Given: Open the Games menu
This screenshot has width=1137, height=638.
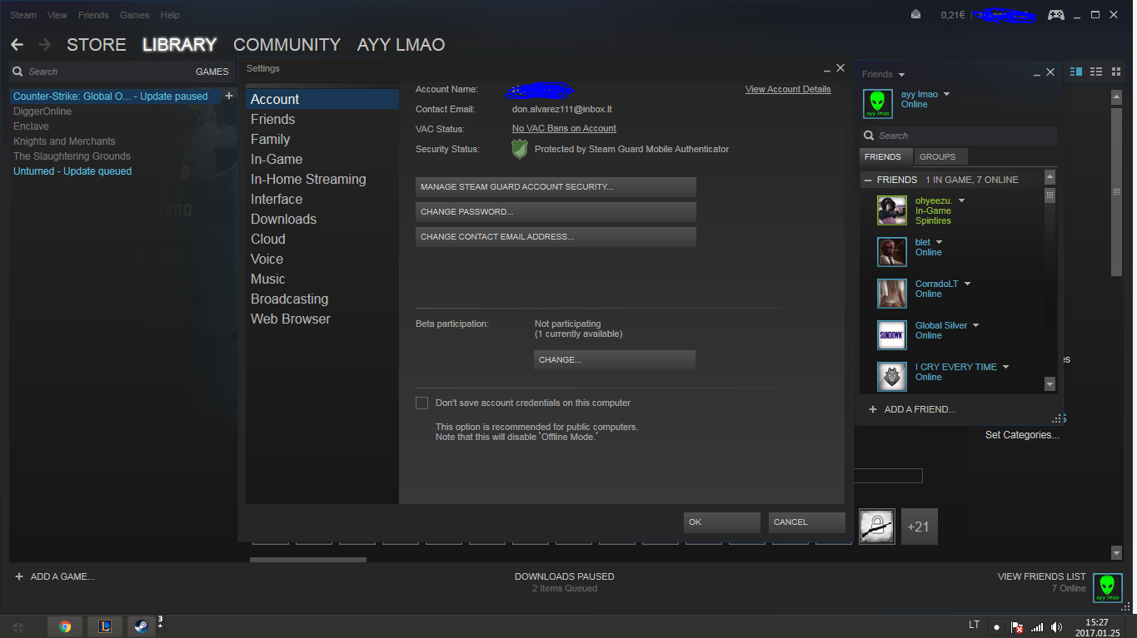Looking at the screenshot, I should (x=135, y=15).
